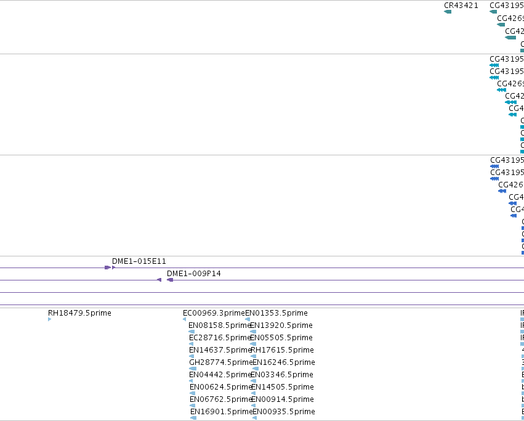Select the EN13920.5prime EST label

281,325
